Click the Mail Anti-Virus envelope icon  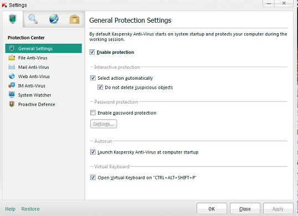coord(12,67)
